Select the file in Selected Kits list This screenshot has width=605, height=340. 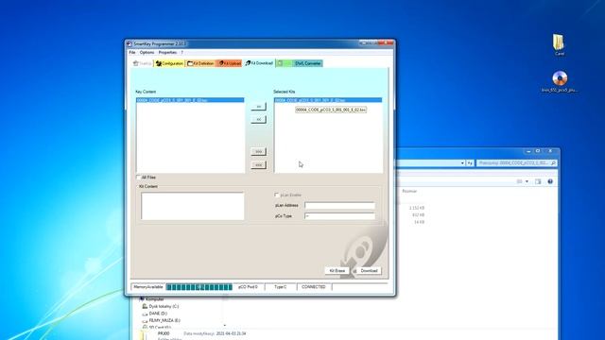coord(328,100)
